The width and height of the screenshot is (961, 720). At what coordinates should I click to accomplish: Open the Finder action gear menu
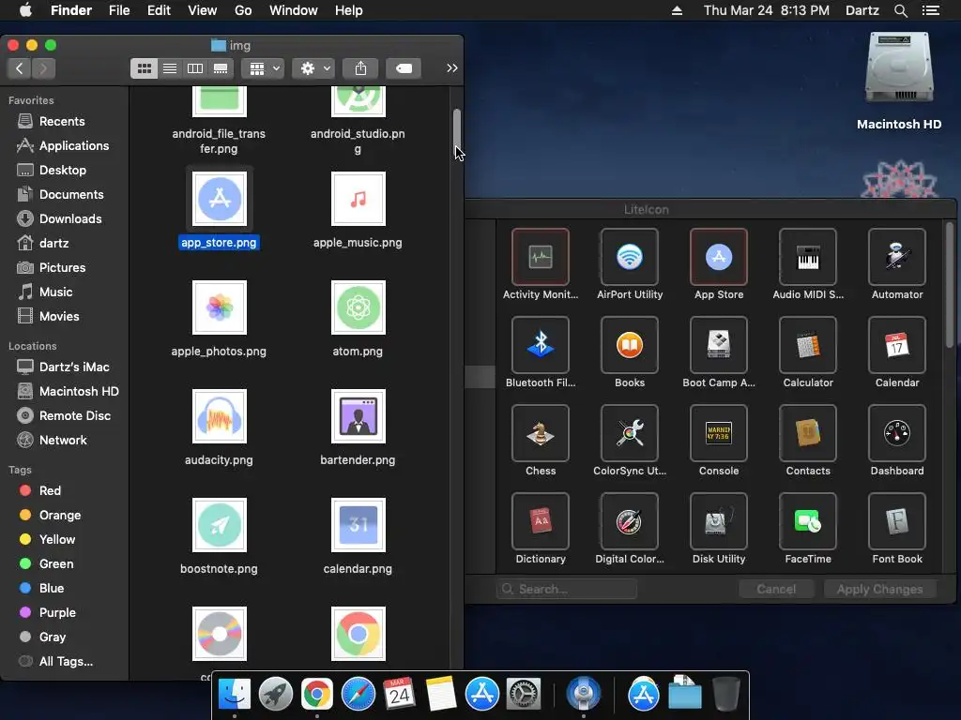[x=313, y=68]
